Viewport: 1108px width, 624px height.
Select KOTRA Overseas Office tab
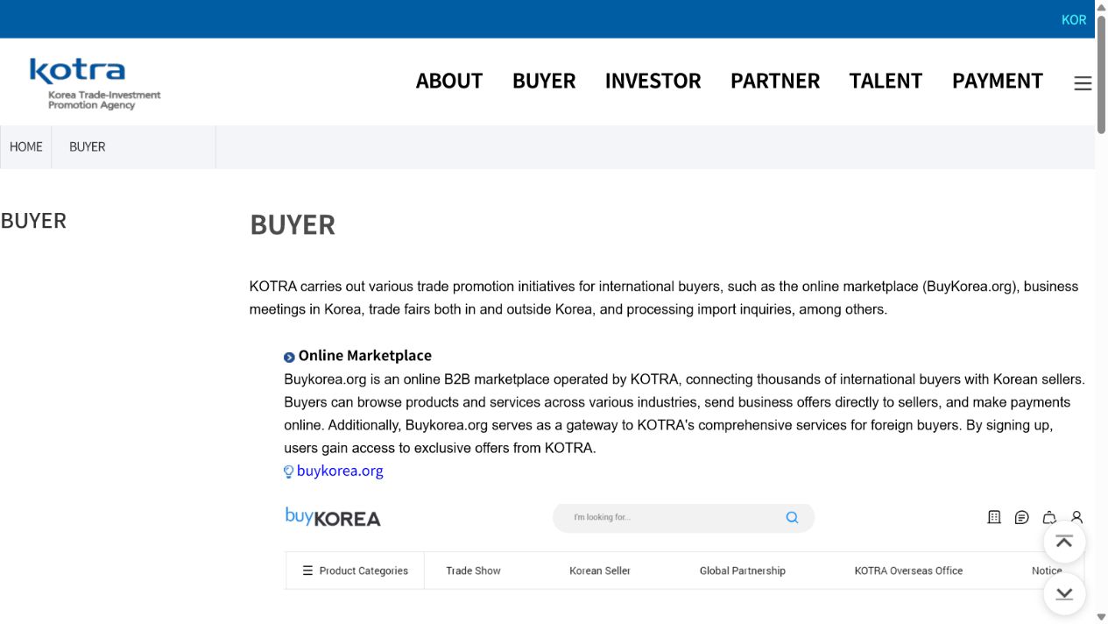coord(908,571)
